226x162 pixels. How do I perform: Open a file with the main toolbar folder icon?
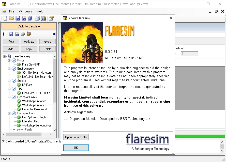point(11,18)
